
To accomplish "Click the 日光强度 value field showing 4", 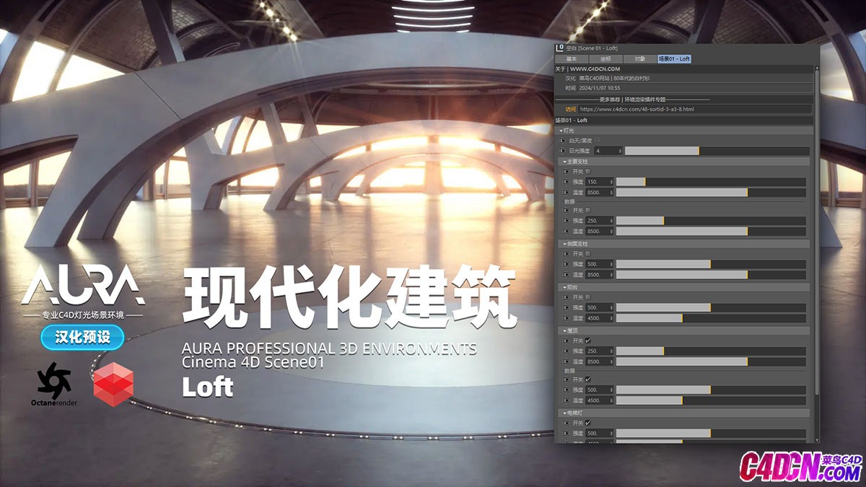I will pyautogui.click(x=610, y=151).
